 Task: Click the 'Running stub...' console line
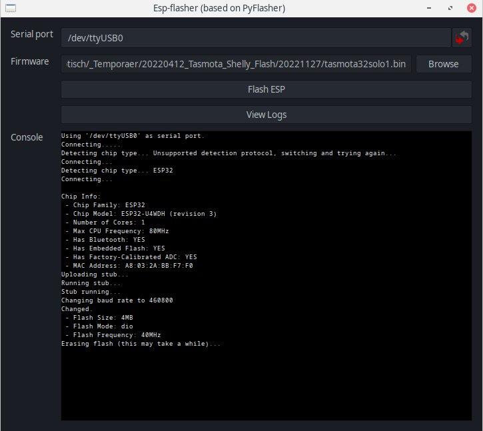click(x=91, y=283)
